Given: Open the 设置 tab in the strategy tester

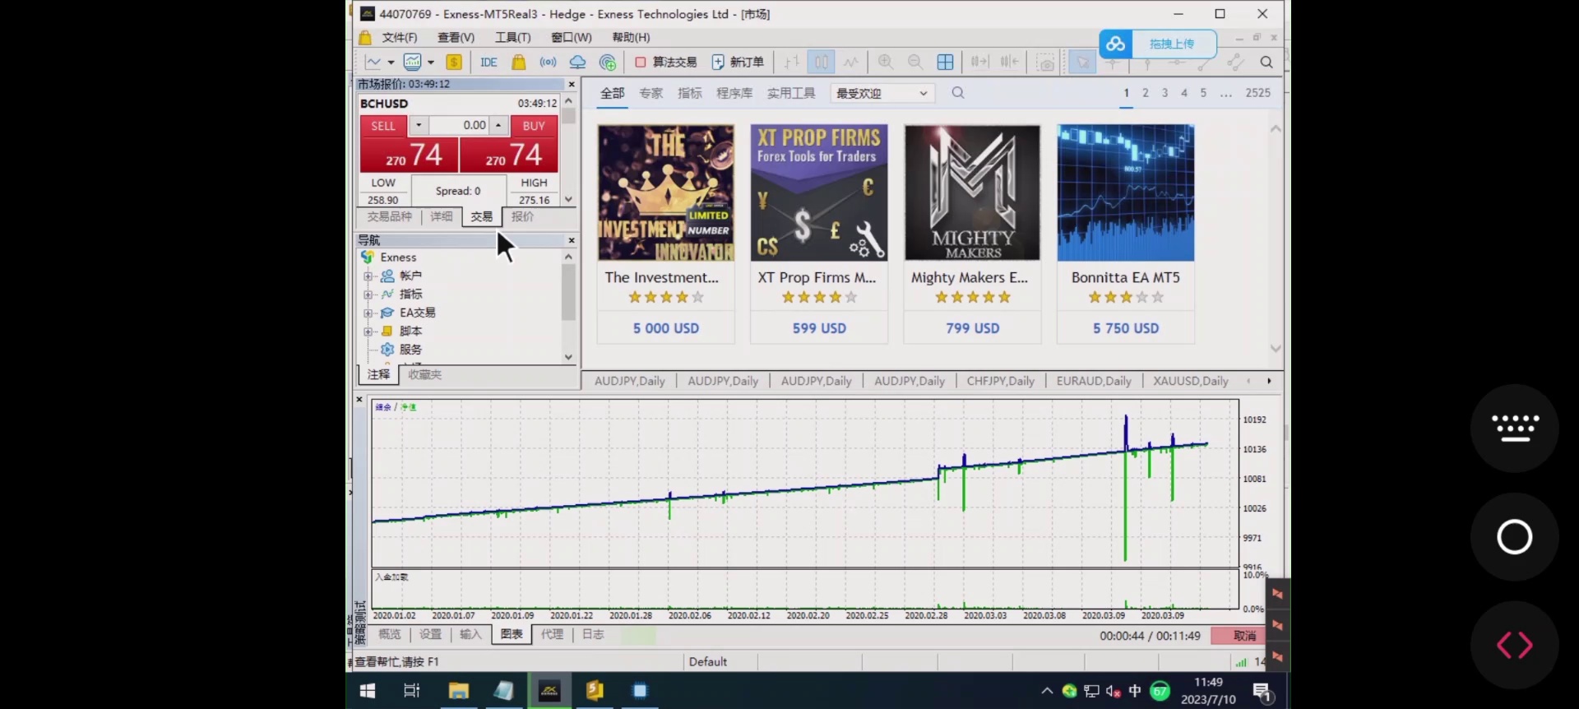Looking at the screenshot, I should pos(431,635).
